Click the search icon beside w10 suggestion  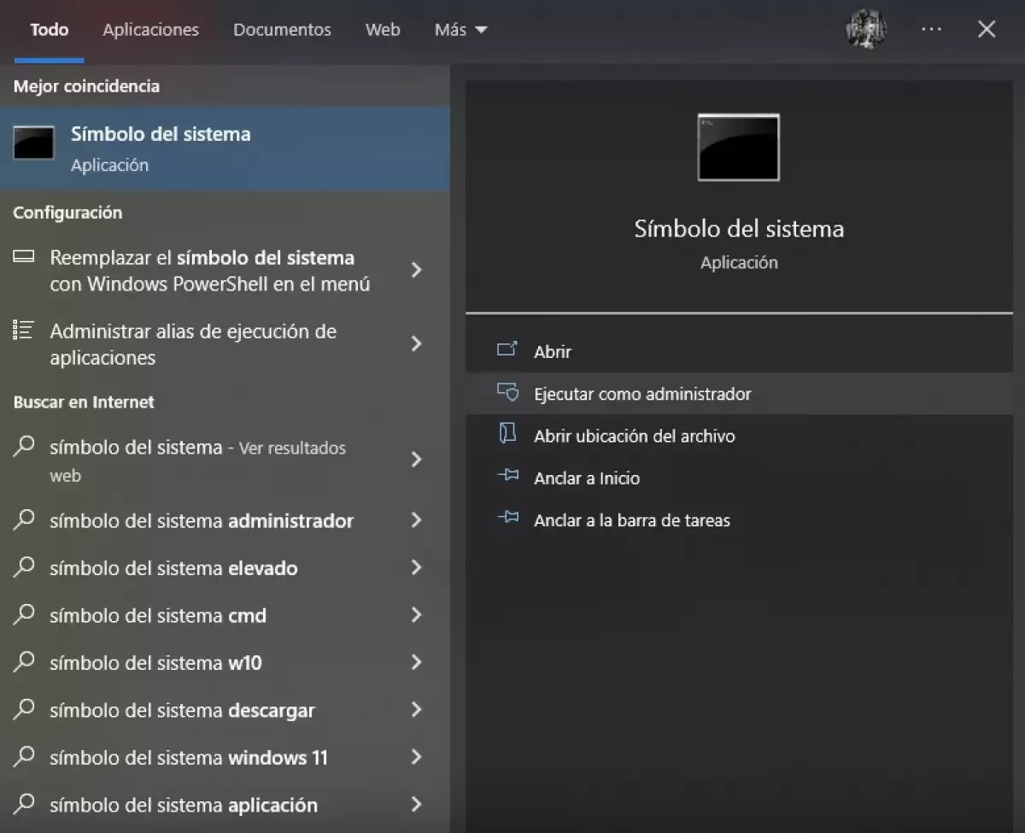pos(25,661)
